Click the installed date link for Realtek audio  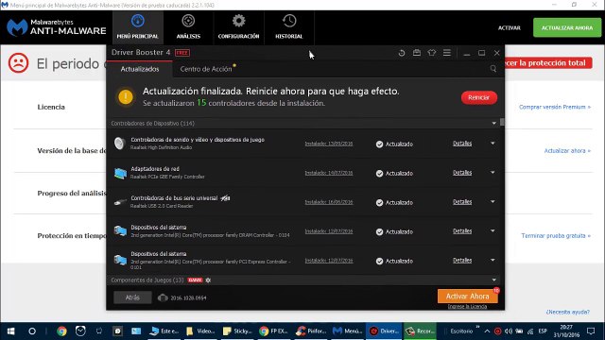click(329, 144)
